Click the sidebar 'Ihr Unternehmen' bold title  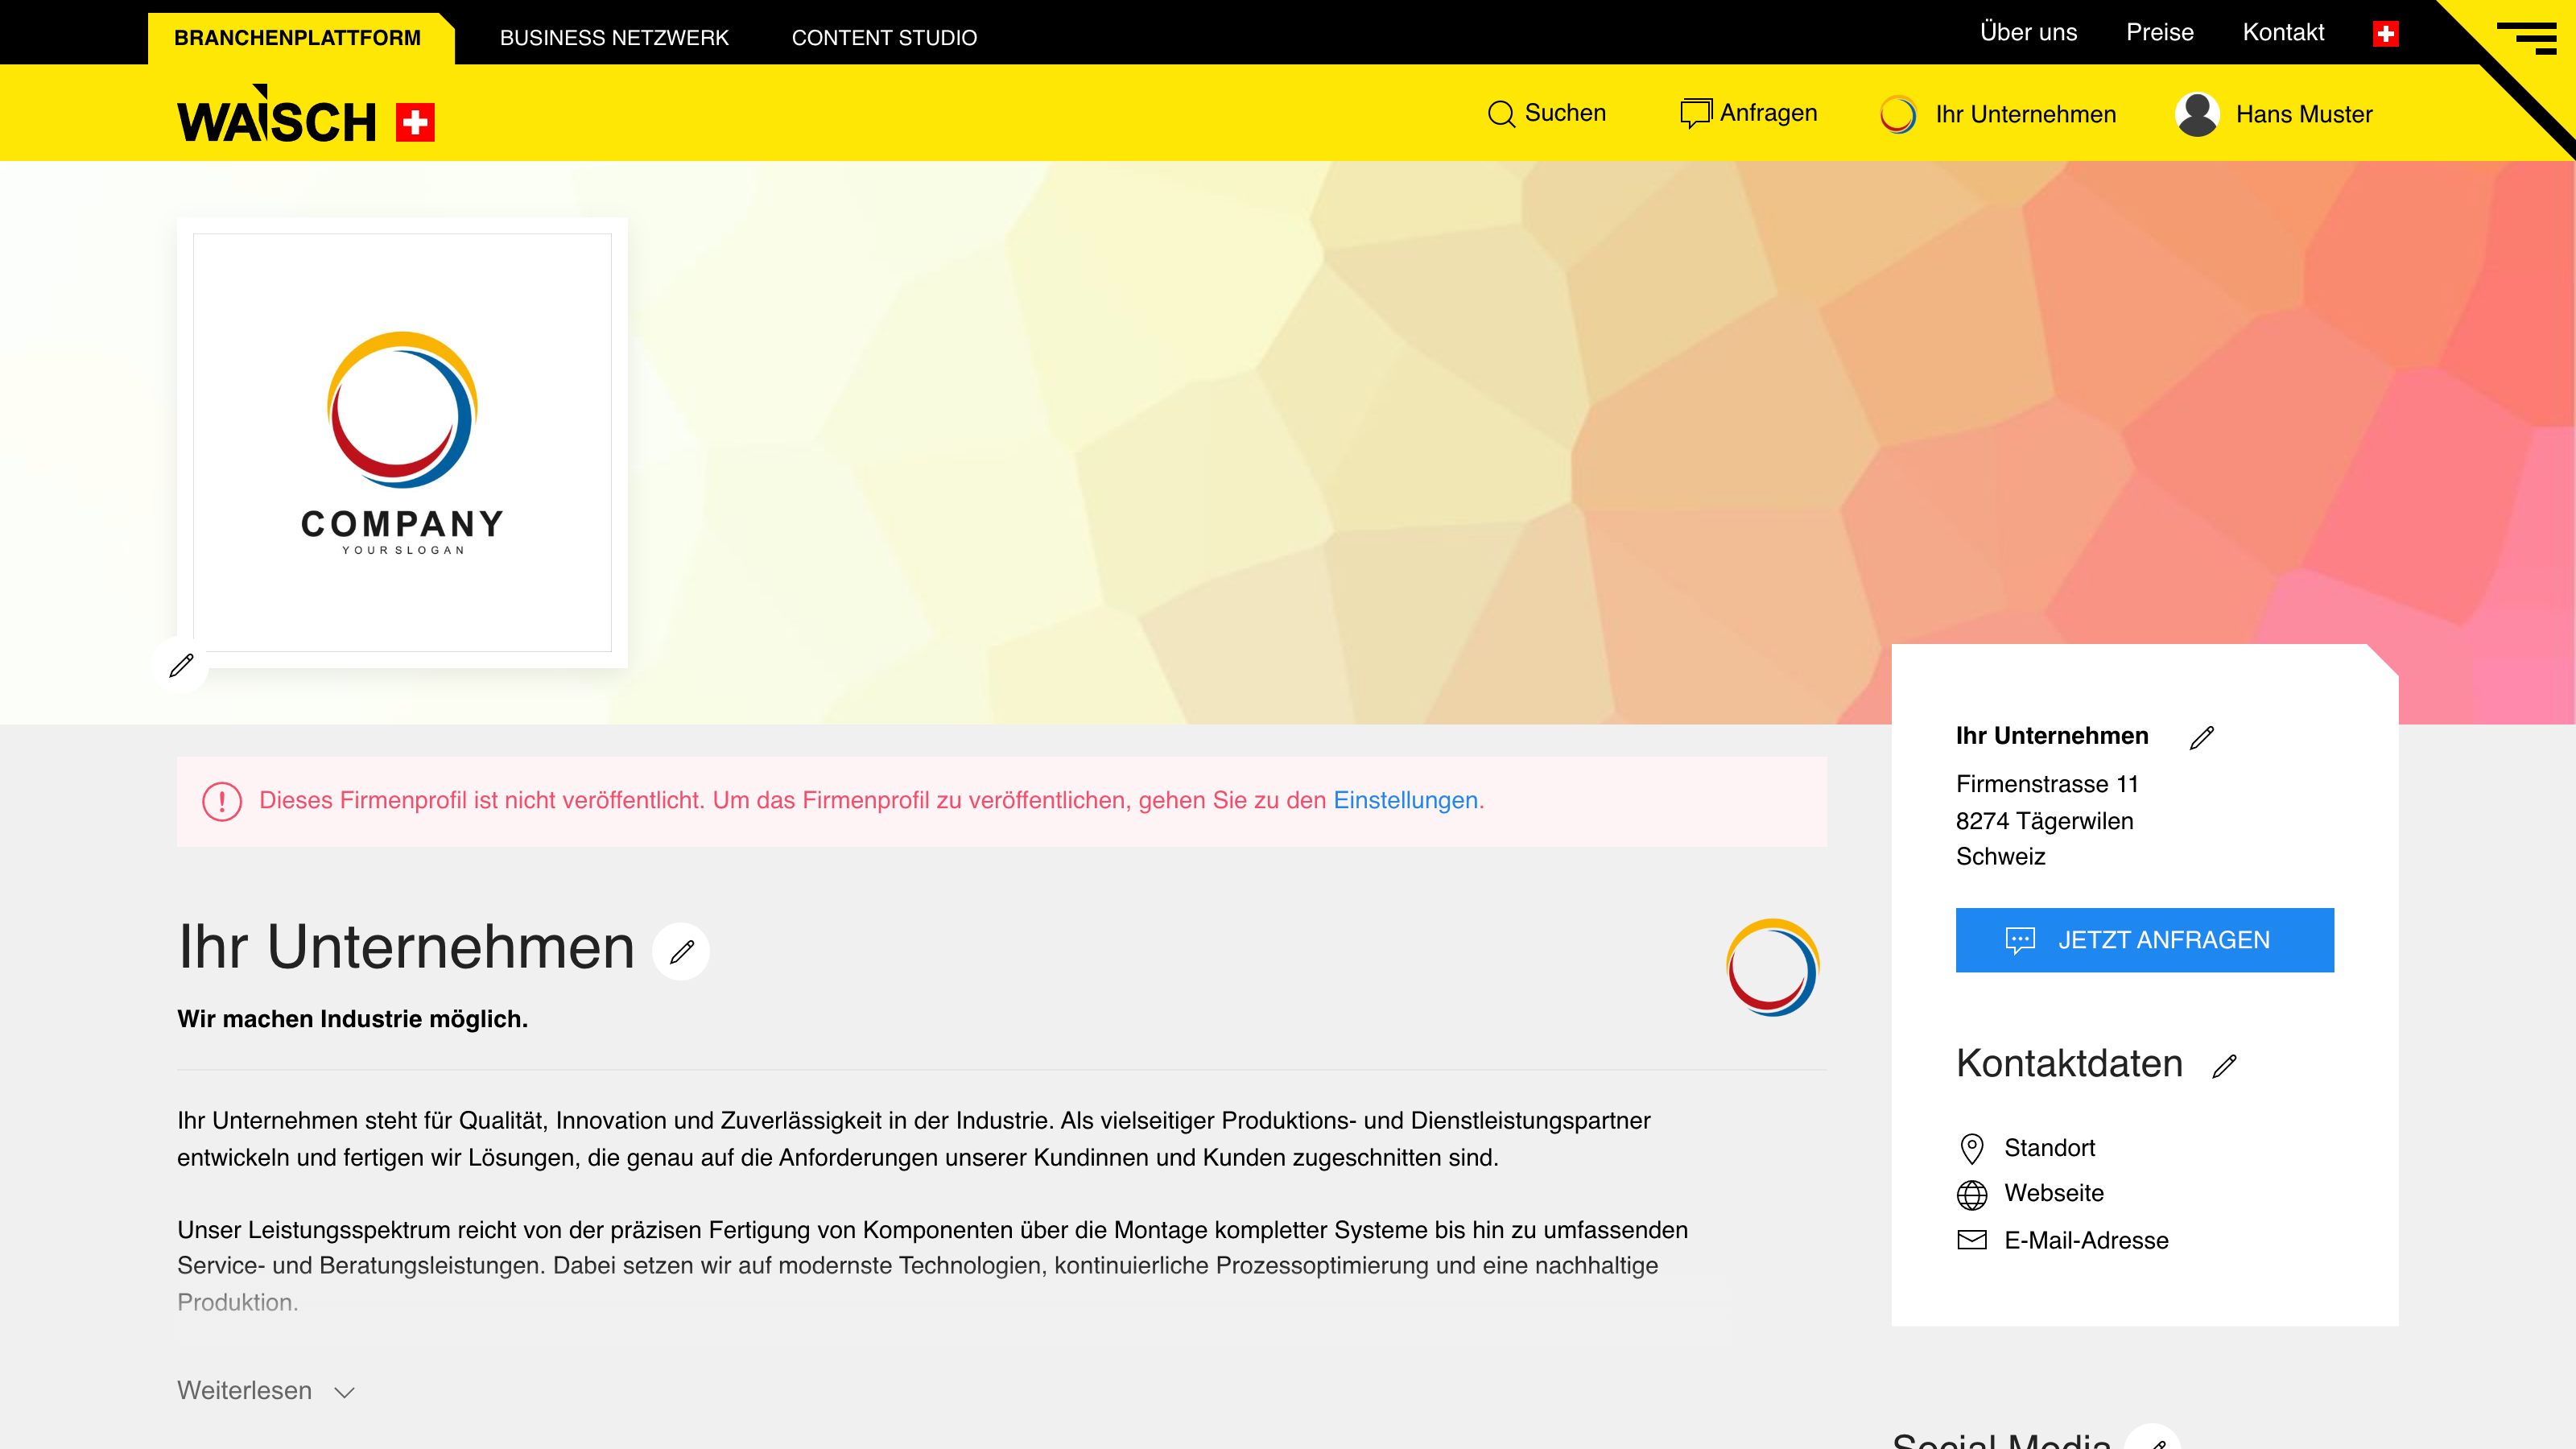pyautogui.click(x=2052, y=736)
